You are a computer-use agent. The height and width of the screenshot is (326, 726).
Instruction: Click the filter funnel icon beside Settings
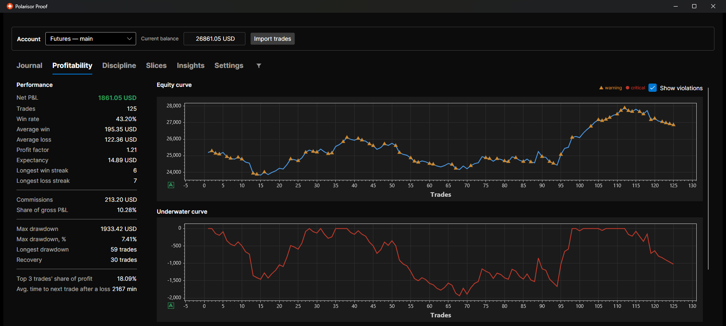[259, 65]
